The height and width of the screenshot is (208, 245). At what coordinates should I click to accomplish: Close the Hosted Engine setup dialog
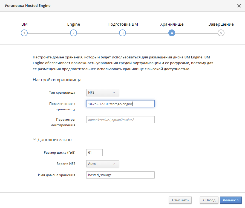[x=239, y=6]
